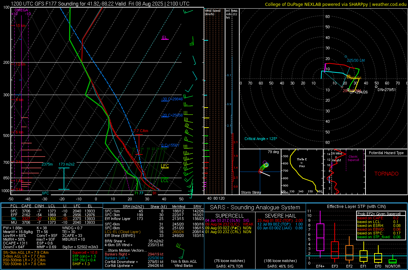Click 'SARS: 47% TOR' summary
Viewport: 408px width, 270px height.
click(230, 266)
